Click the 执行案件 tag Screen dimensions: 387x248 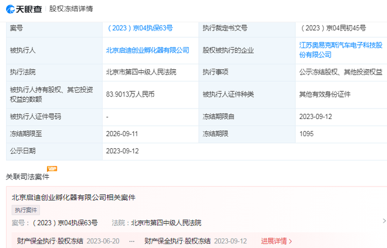point(25,210)
